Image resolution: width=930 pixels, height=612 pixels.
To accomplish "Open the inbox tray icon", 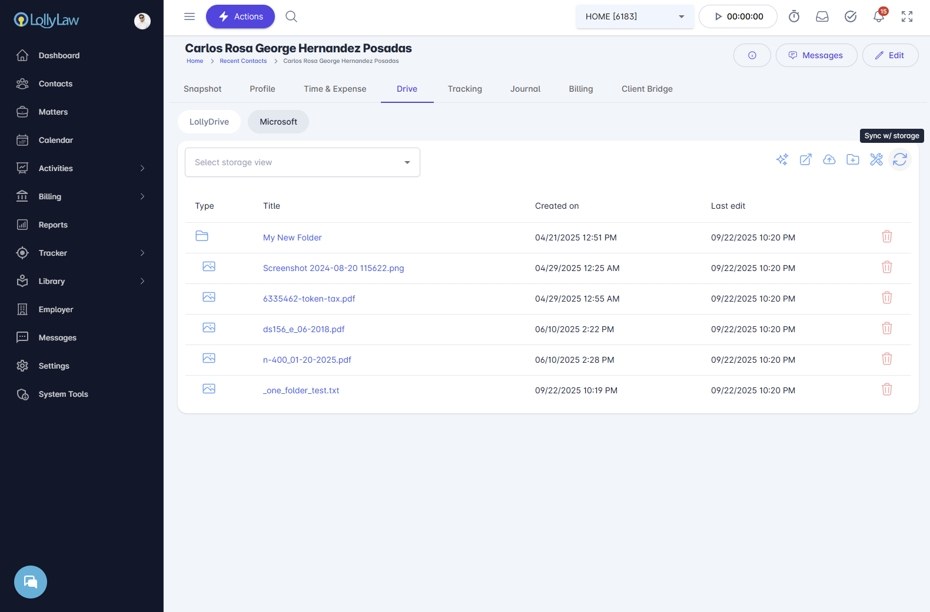I will [822, 16].
